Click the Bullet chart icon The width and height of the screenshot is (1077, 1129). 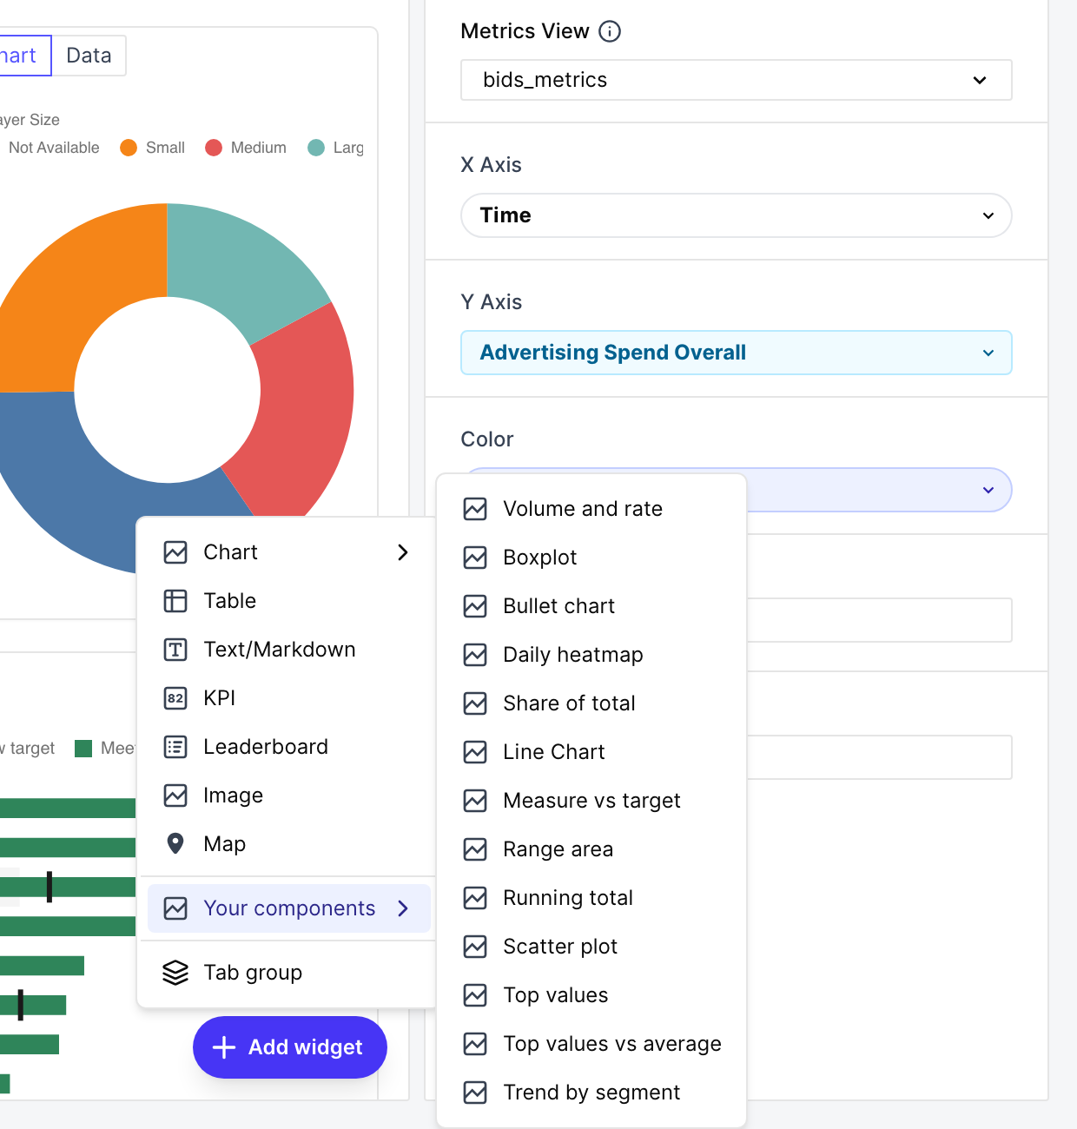[x=475, y=606]
